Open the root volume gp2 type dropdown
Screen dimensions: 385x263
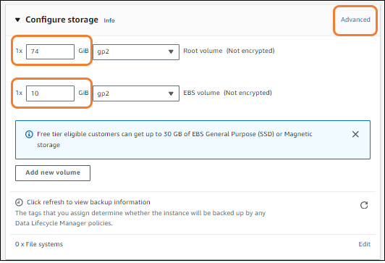pyautogui.click(x=136, y=52)
